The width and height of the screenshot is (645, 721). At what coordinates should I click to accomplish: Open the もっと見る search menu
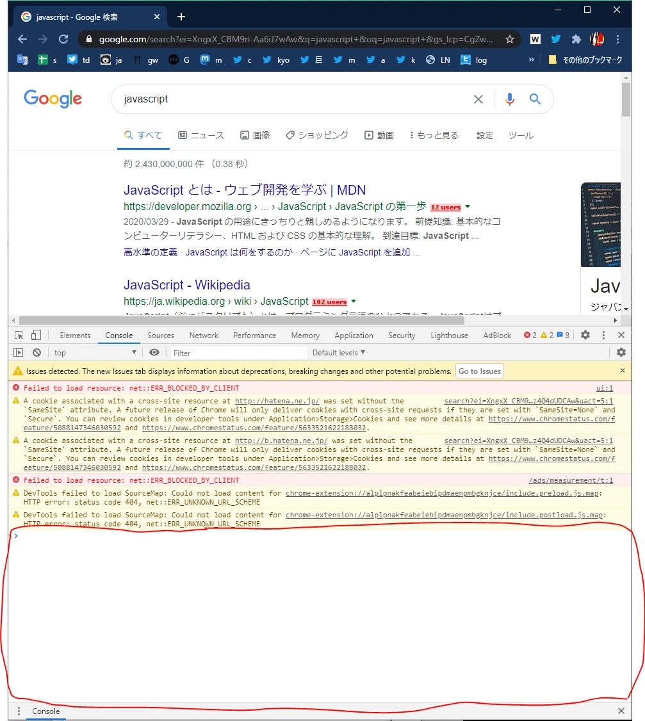(x=434, y=135)
